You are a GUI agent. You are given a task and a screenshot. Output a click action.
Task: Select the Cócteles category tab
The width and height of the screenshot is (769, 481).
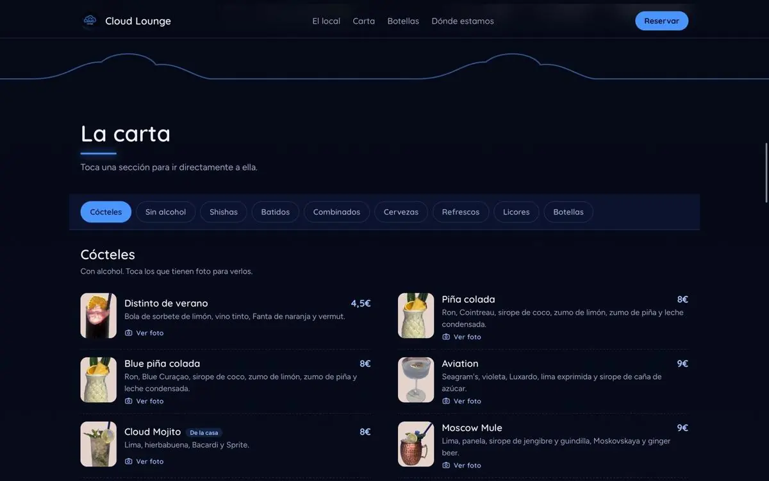[x=106, y=212]
